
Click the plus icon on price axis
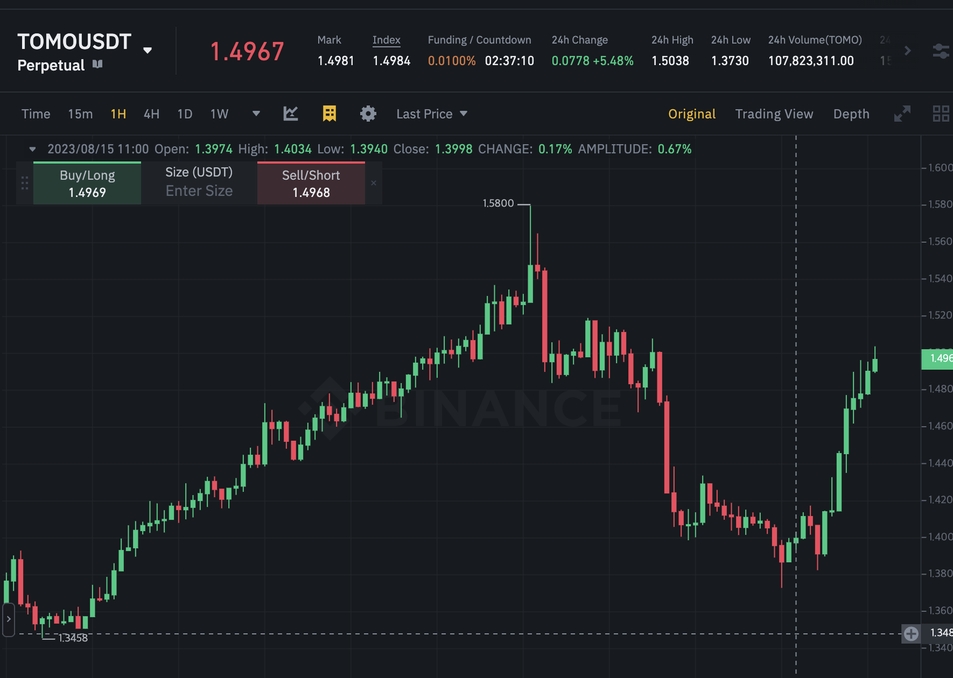[911, 633]
